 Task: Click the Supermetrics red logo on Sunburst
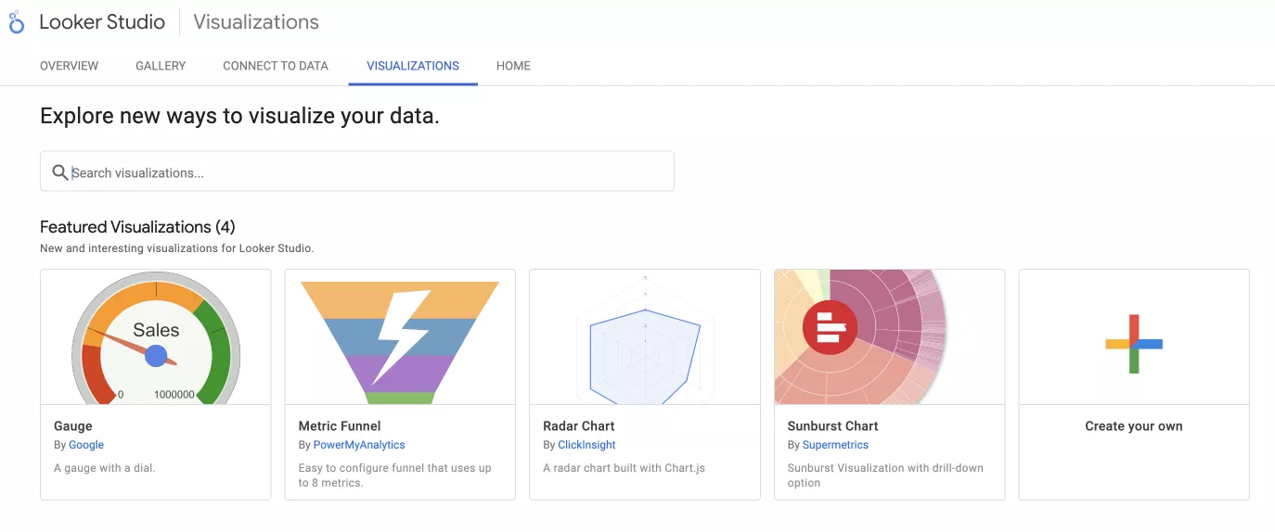[830, 327]
